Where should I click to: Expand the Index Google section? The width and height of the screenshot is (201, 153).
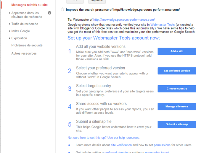click(20, 31)
